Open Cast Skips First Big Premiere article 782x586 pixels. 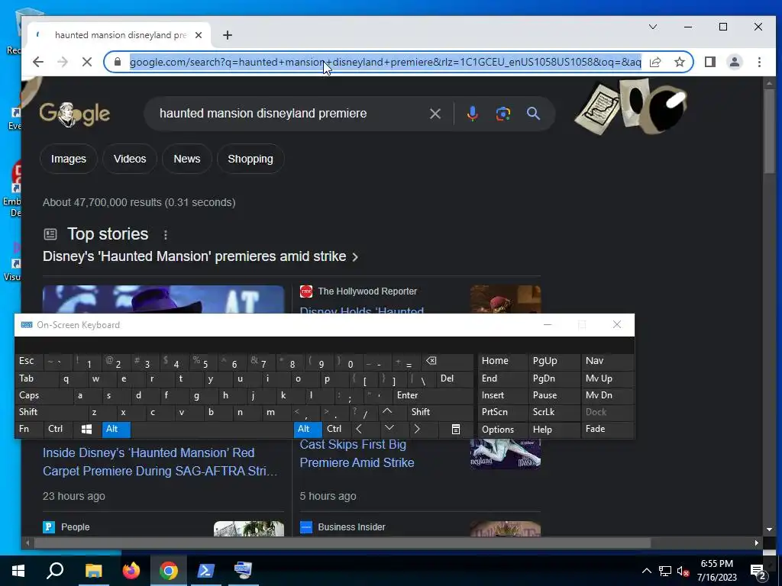pyautogui.click(x=357, y=453)
